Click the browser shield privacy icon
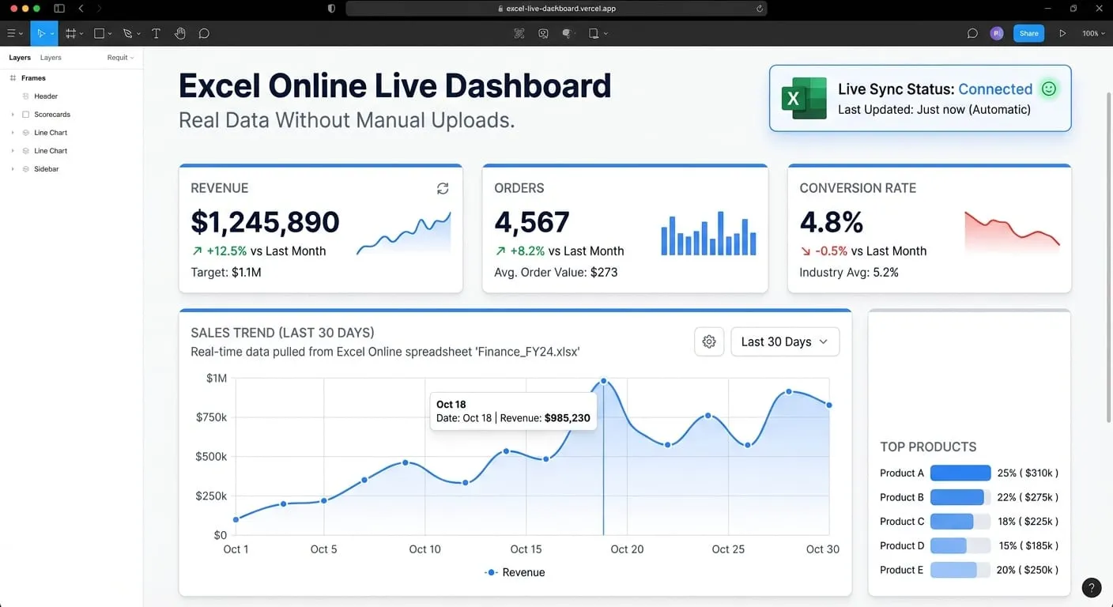Image resolution: width=1113 pixels, height=607 pixels. 331,9
